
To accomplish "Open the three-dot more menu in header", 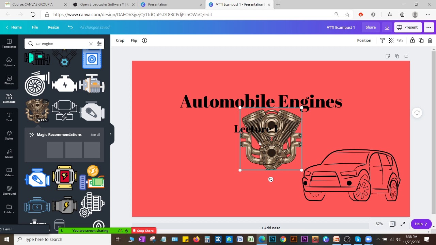I will point(429,27).
